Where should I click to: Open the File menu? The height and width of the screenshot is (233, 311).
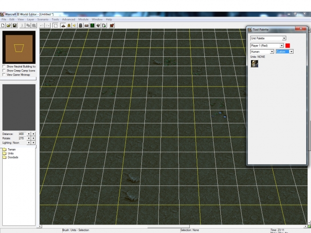pos(4,20)
